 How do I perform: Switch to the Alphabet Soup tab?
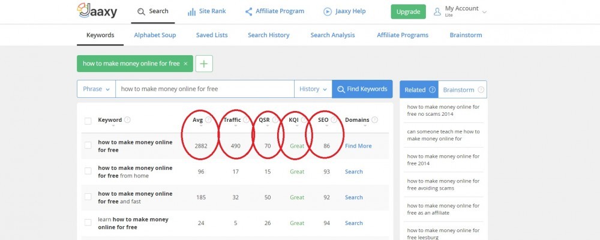[x=155, y=35]
